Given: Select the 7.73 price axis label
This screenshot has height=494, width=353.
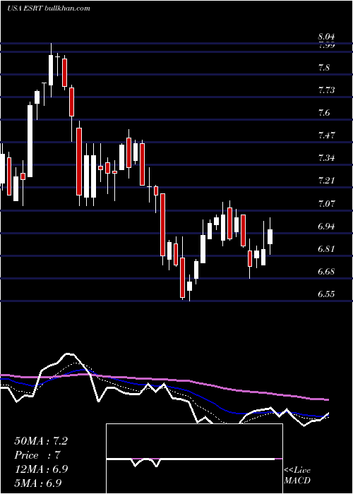Looking at the screenshot, I should (326, 90).
